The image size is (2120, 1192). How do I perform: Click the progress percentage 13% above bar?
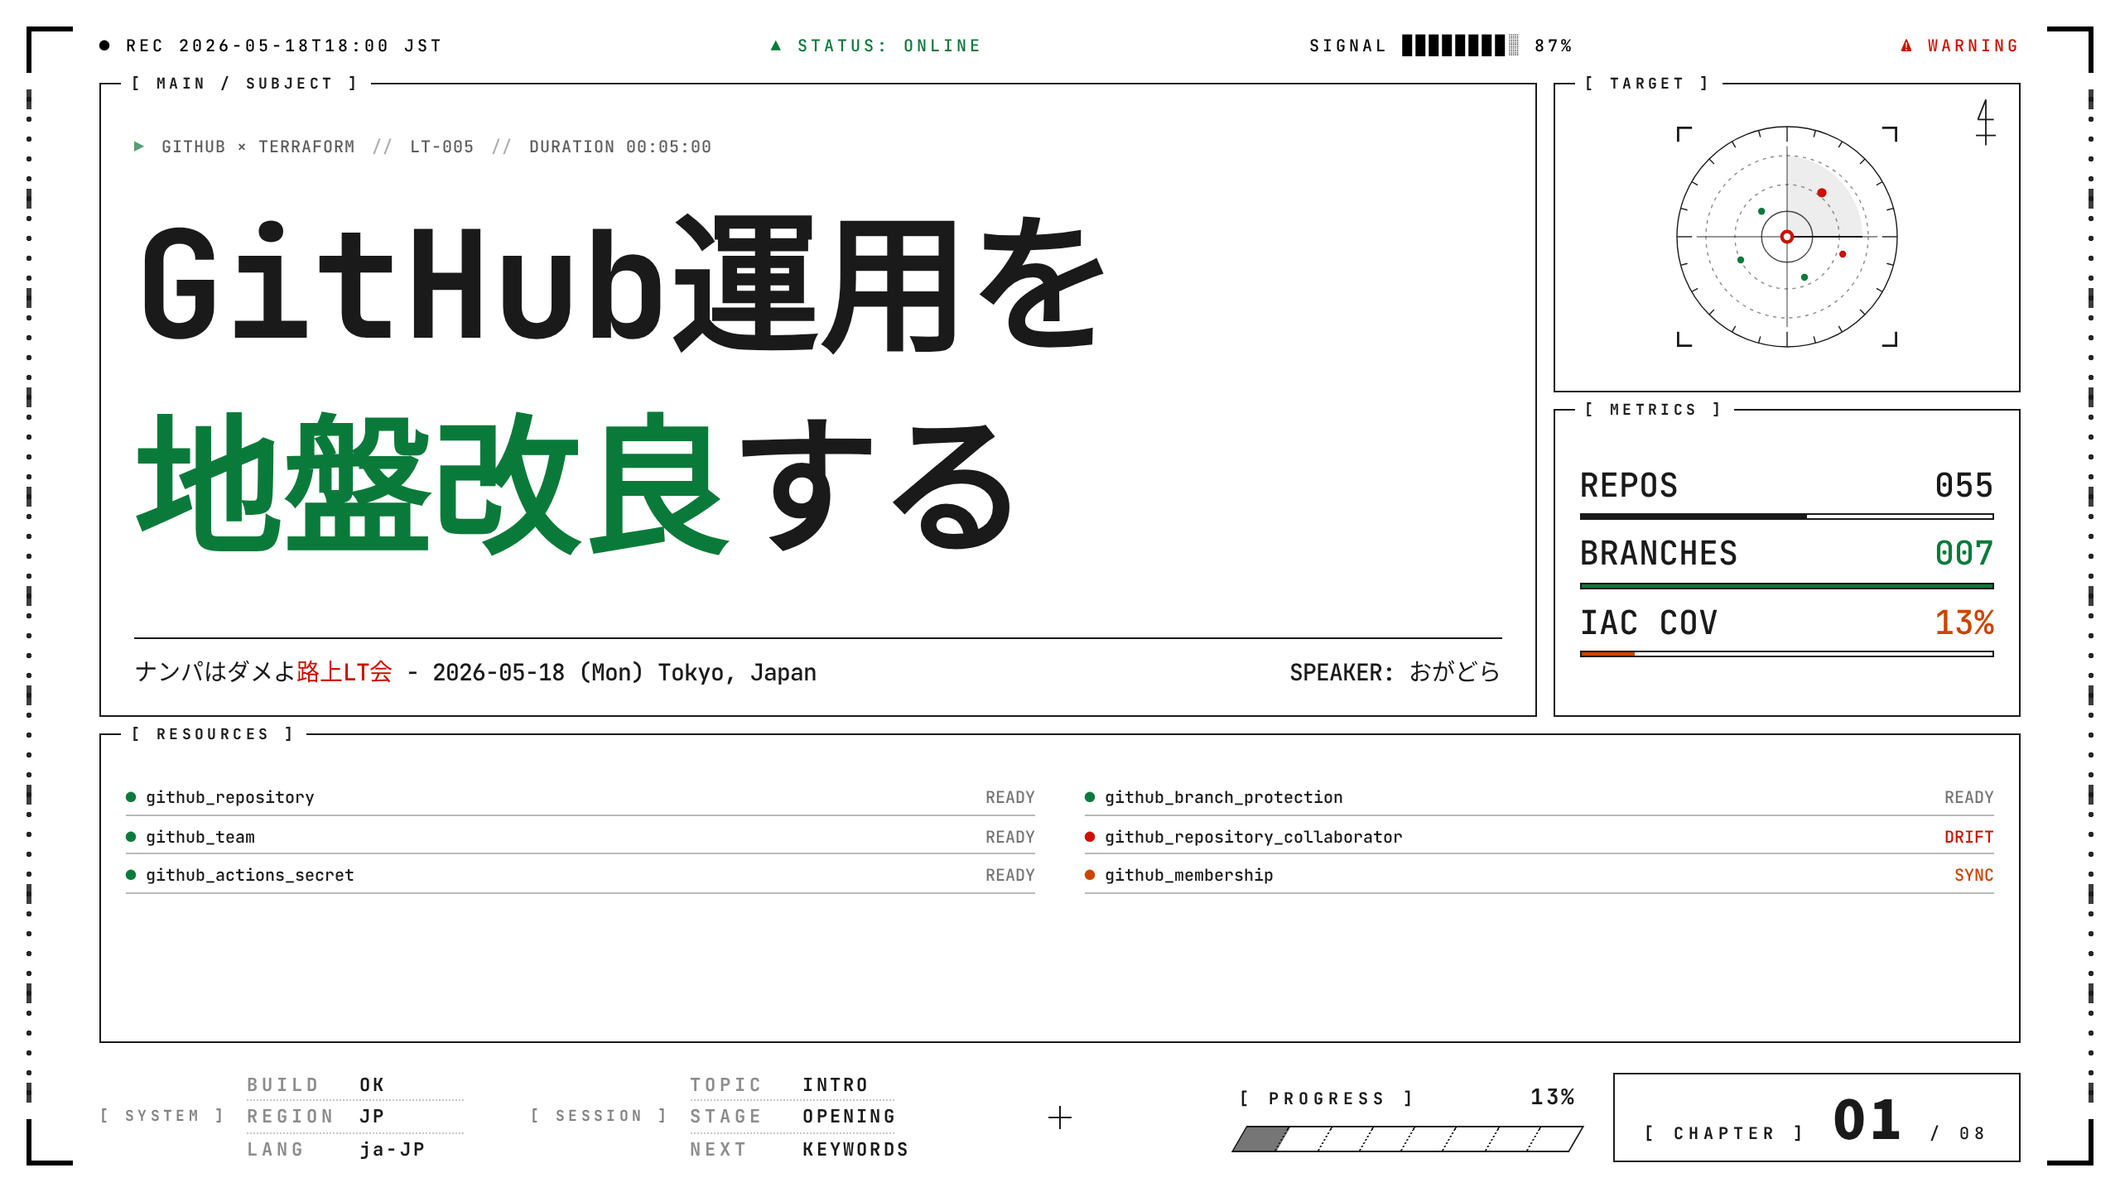(x=1552, y=1097)
